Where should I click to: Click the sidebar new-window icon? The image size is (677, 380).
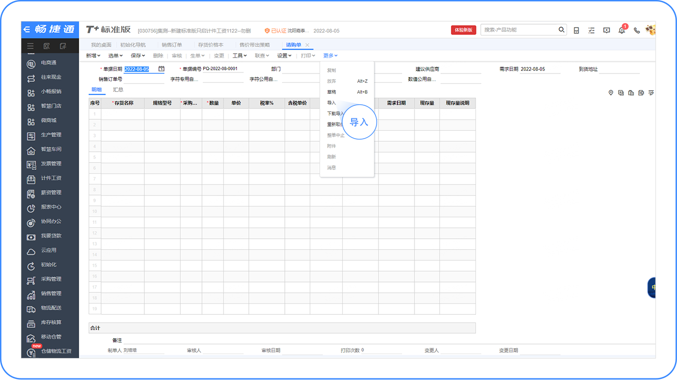pyautogui.click(x=63, y=46)
